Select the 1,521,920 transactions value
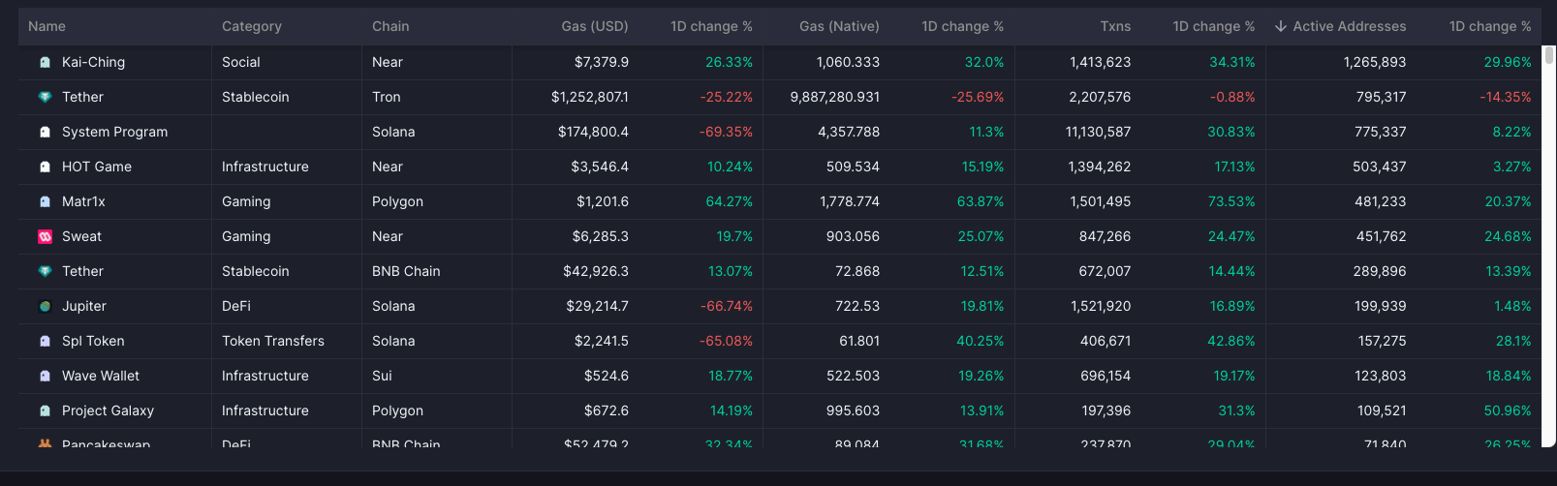The height and width of the screenshot is (486, 1557). pos(1101,306)
